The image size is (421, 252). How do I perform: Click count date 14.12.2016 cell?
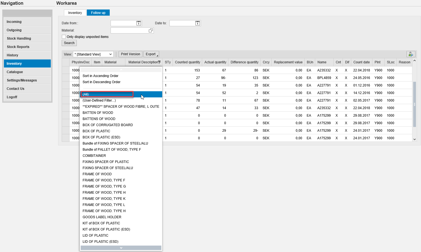362,93
